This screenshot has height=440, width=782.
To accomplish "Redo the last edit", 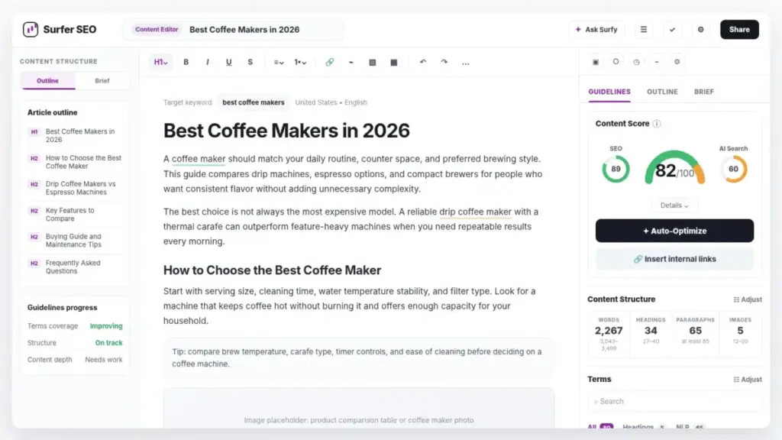I will [444, 63].
